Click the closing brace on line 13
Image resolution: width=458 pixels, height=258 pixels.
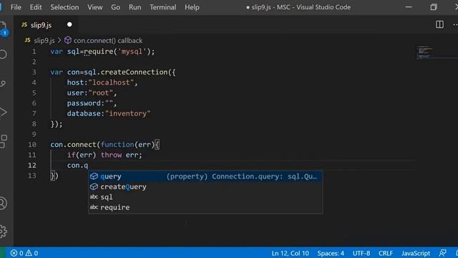click(52, 176)
